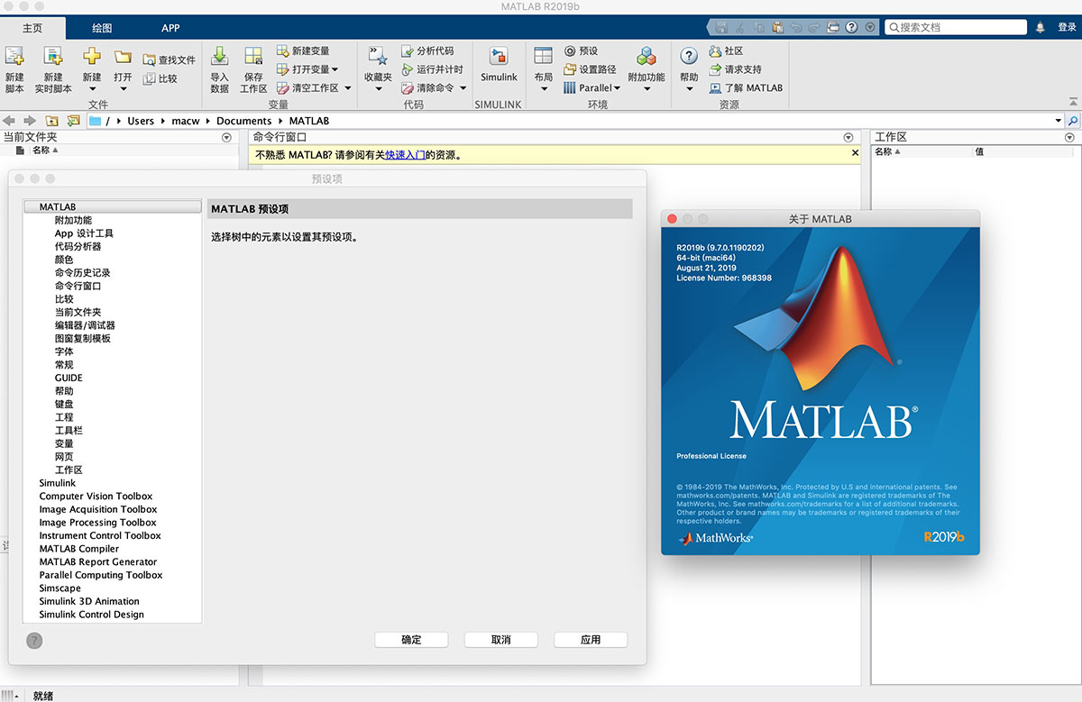This screenshot has height=702, width=1082.
Task: Go forward using the right arrow in address bar
Action: coord(30,121)
